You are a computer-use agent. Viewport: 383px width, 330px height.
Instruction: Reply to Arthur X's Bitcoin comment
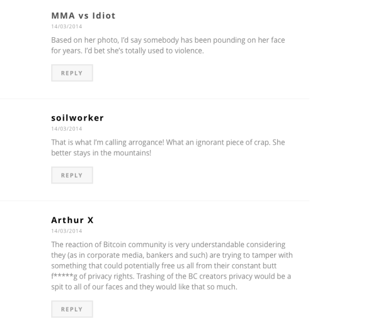[x=72, y=309]
